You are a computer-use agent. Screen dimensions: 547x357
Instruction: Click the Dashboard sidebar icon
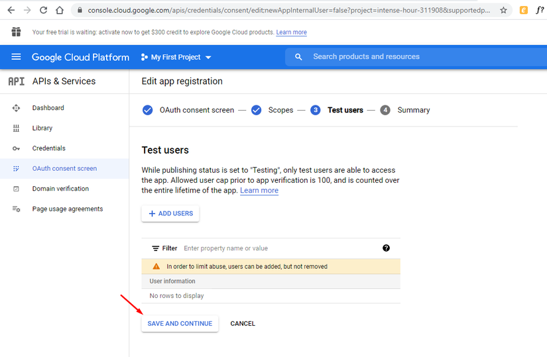(x=16, y=108)
